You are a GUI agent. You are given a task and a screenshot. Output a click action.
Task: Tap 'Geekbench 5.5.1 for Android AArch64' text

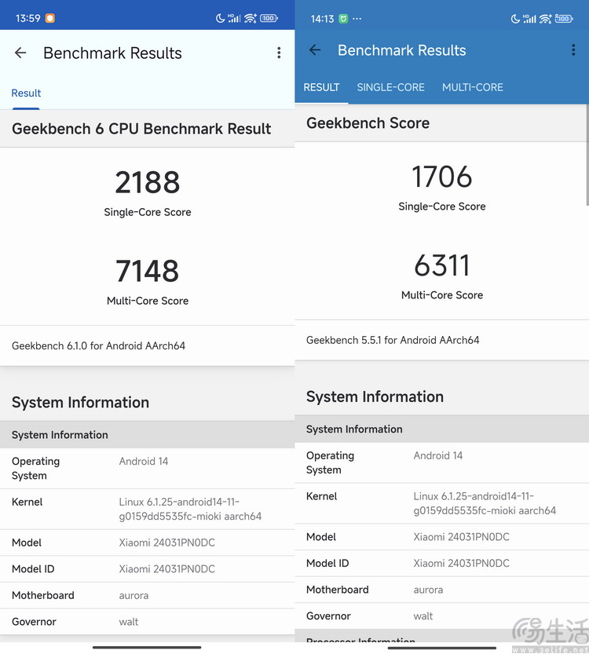393,340
